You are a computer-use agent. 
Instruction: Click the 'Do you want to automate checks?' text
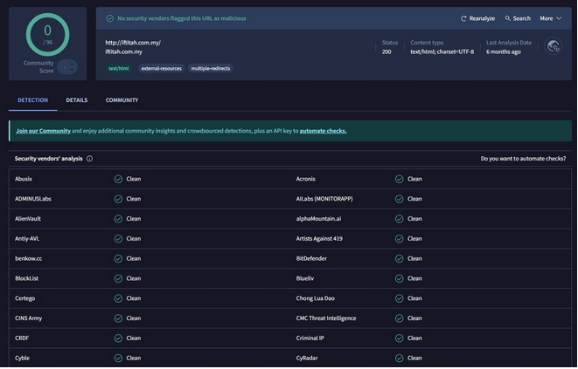click(x=523, y=159)
